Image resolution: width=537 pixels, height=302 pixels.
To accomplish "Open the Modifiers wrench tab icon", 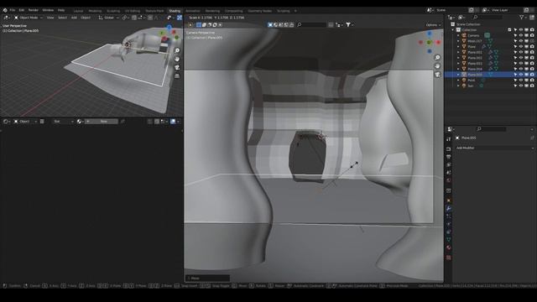I will coord(449,209).
